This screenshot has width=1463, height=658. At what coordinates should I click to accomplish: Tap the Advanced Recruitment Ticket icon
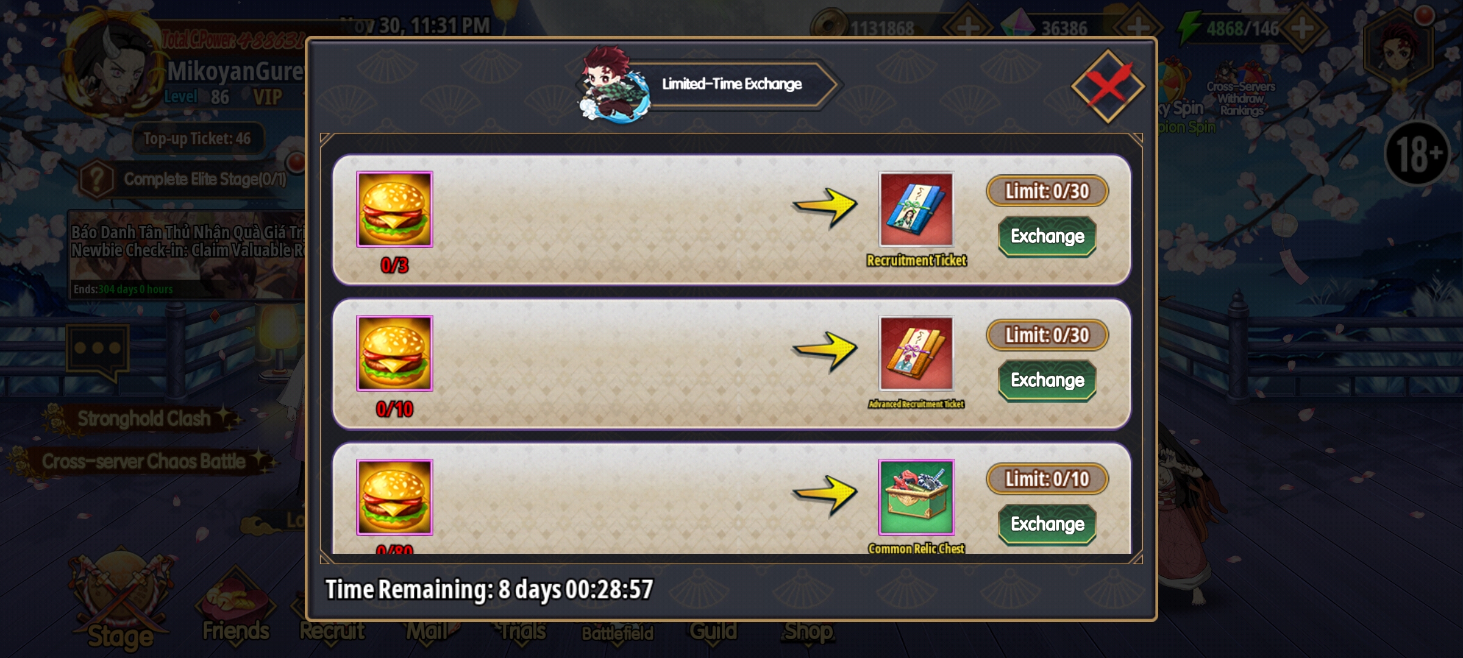(x=916, y=353)
